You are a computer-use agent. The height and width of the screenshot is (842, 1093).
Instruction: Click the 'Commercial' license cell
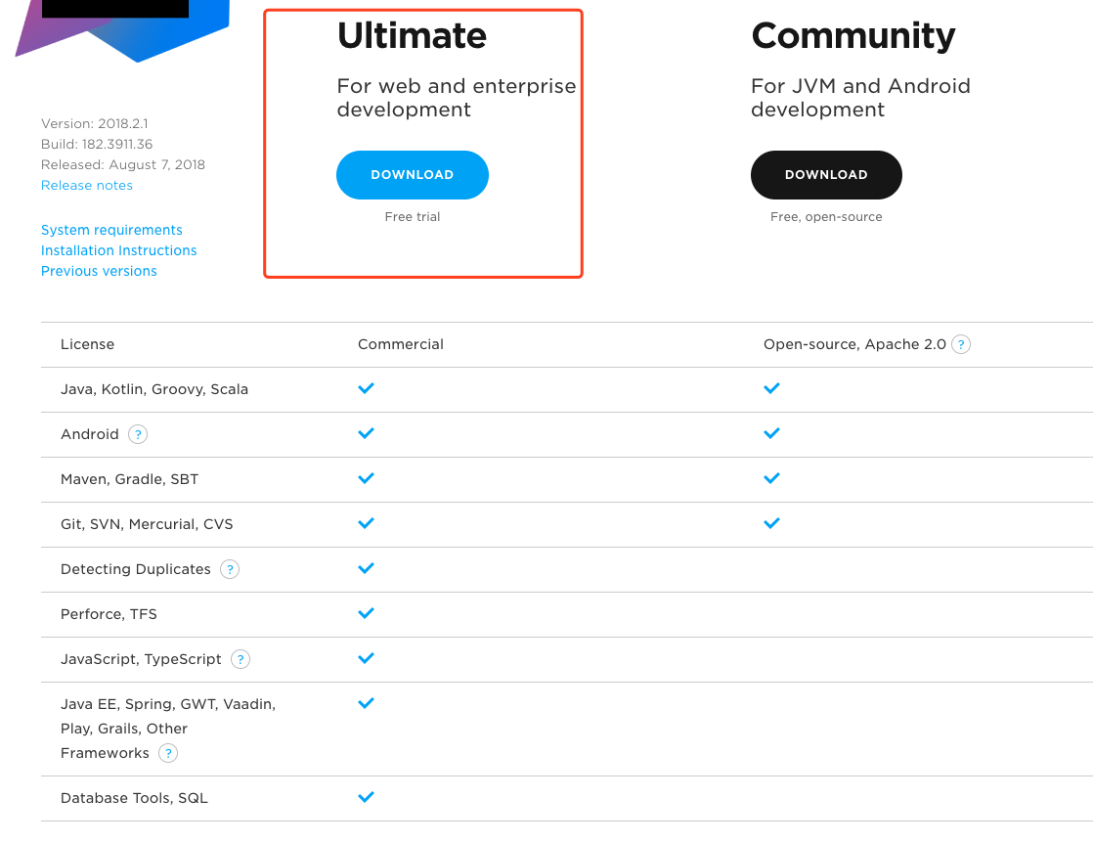tap(401, 344)
